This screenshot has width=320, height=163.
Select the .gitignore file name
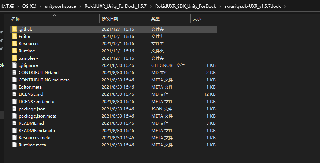pyautogui.click(x=28, y=65)
